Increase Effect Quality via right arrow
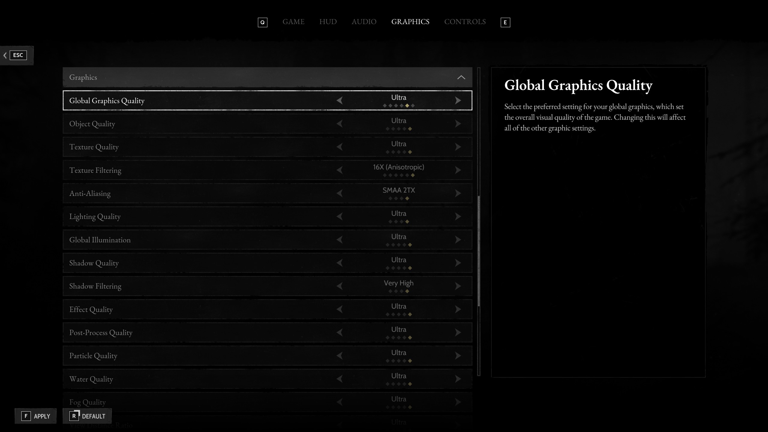Image resolution: width=768 pixels, height=432 pixels. coord(458,309)
